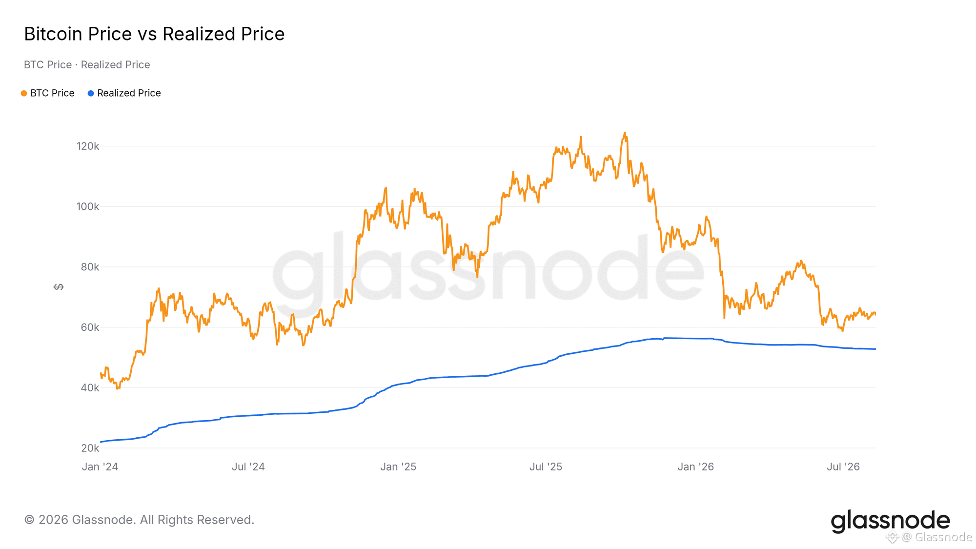
Task: Click the 120k y-axis tick label
Action: point(88,146)
